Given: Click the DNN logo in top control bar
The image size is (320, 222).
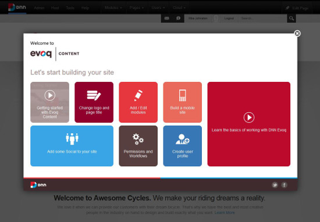Looking at the screenshot, I should click(17, 8).
